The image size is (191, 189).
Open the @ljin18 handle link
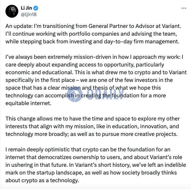pyautogui.click(x=29, y=14)
